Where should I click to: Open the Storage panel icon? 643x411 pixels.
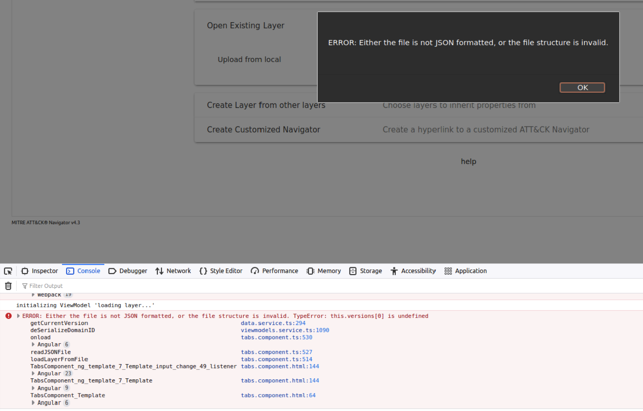click(x=353, y=271)
